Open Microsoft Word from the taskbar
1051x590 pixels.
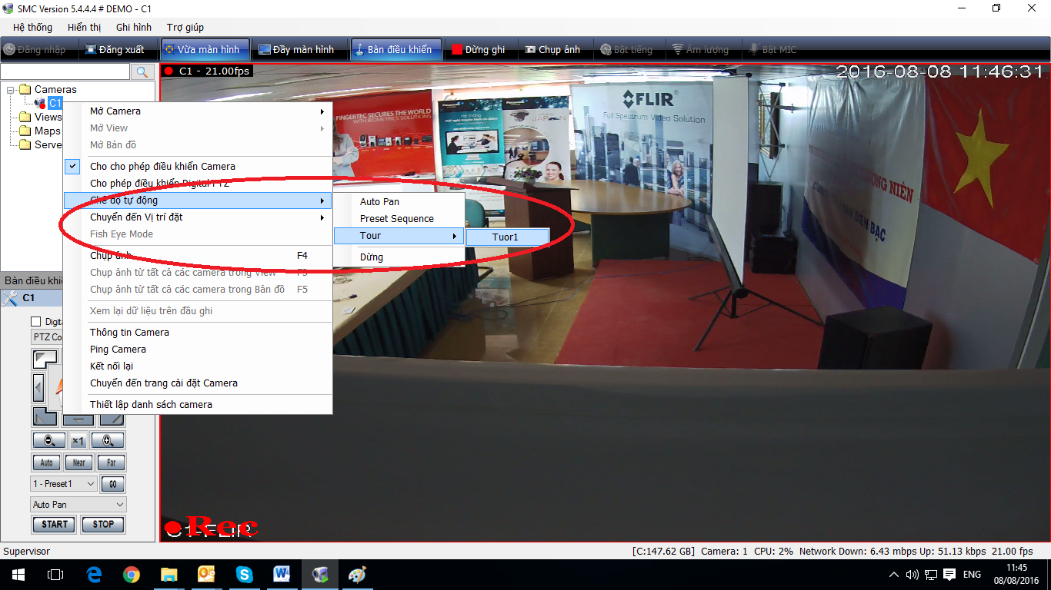pos(282,575)
